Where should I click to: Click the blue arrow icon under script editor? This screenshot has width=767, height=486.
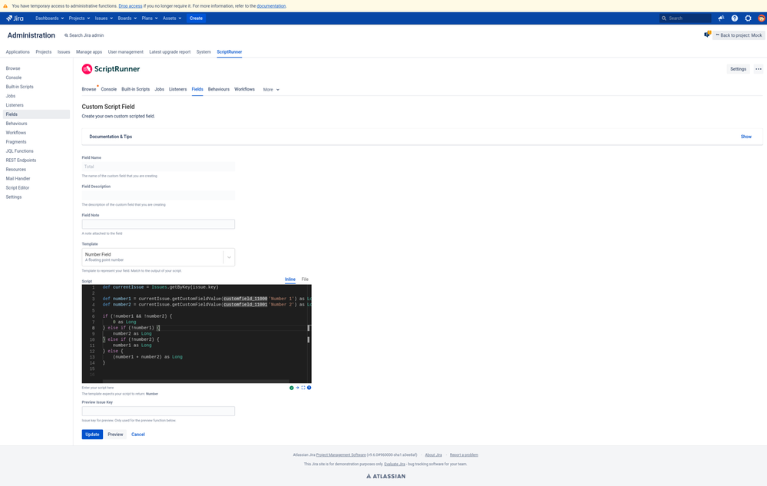(297, 388)
